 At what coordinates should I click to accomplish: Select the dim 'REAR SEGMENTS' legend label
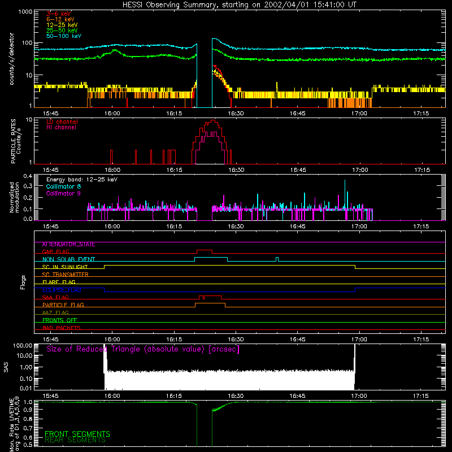click(x=75, y=440)
